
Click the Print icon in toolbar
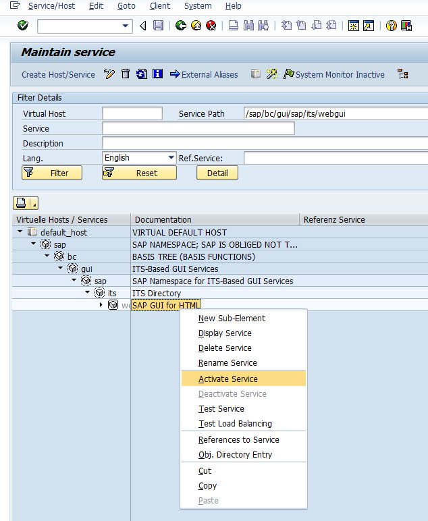pos(234,26)
